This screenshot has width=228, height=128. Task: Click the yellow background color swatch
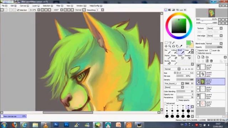click(x=192, y=46)
